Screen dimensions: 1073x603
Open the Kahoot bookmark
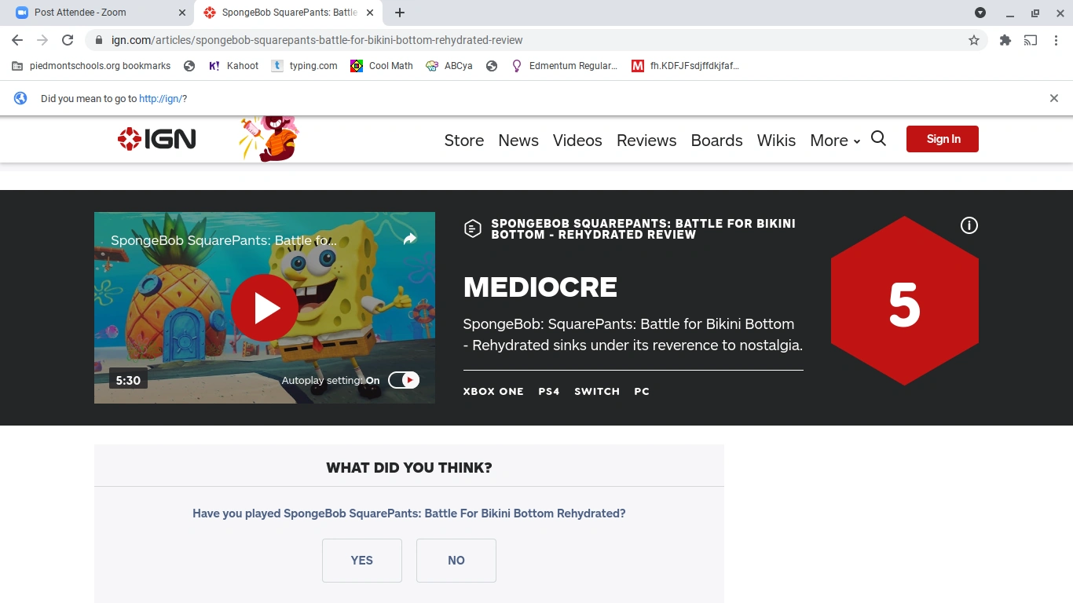coord(233,66)
